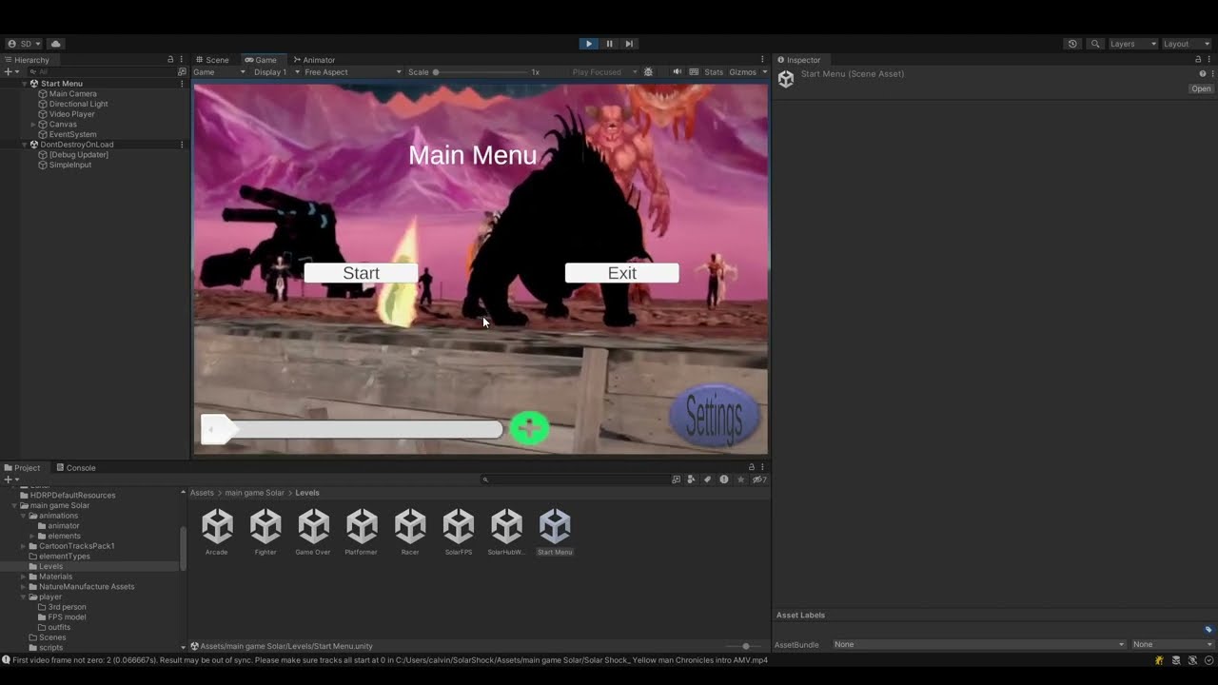The height and width of the screenshot is (685, 1218).
Task: Toggle the Stats overlay
Action: [714, 72]
